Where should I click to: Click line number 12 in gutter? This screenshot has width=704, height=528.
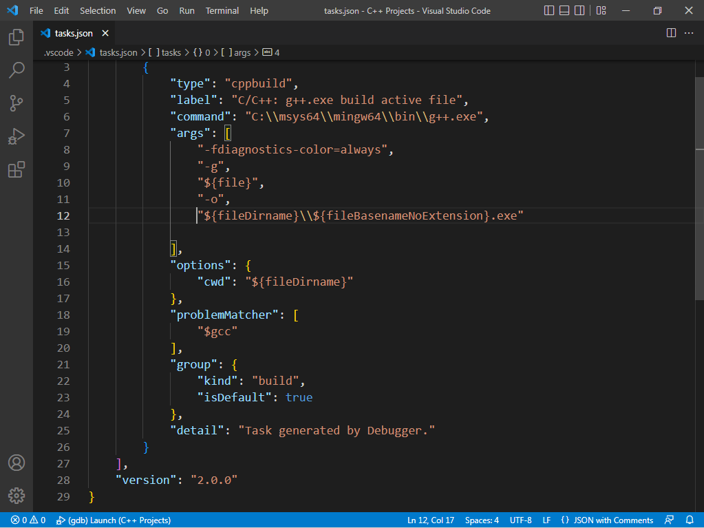click(x=63, y=216)
